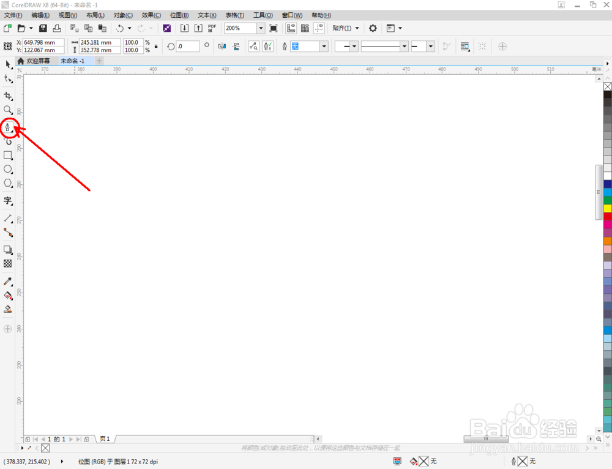Toggle the show grid button

pyautogui.click(x=305, y=28)
